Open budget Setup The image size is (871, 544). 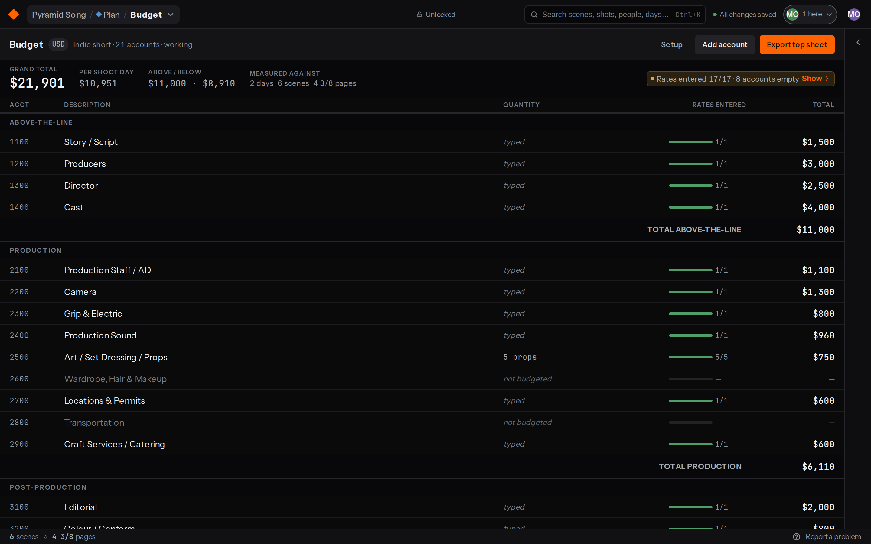pyautogui.click(x=672, y=45)
